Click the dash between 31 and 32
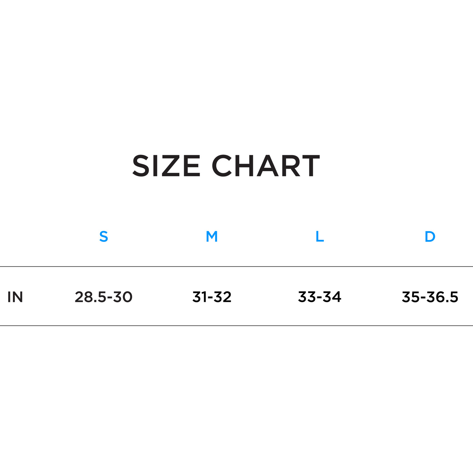The width and height of the screenshot is (473, 473). click(x=210, y=298)
